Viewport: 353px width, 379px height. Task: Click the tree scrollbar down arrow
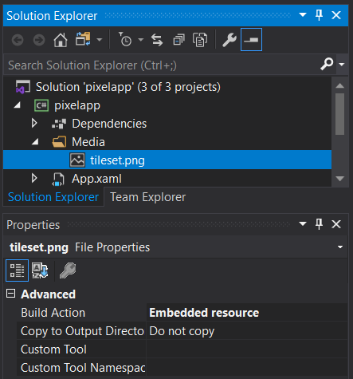pyautogui.click(x=340, y=179)
